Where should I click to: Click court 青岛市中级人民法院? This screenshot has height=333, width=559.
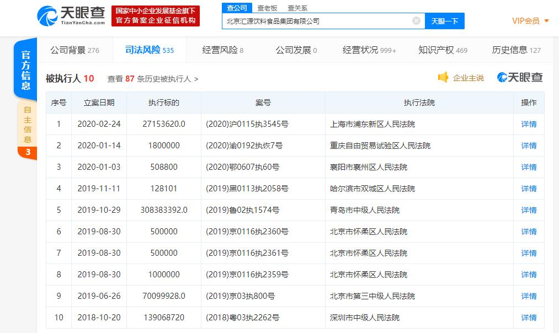[364, 210]
